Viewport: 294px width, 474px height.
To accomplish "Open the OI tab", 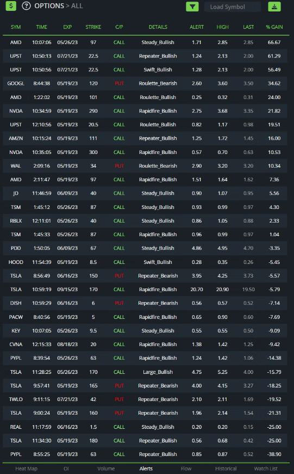I will point(66,469).
